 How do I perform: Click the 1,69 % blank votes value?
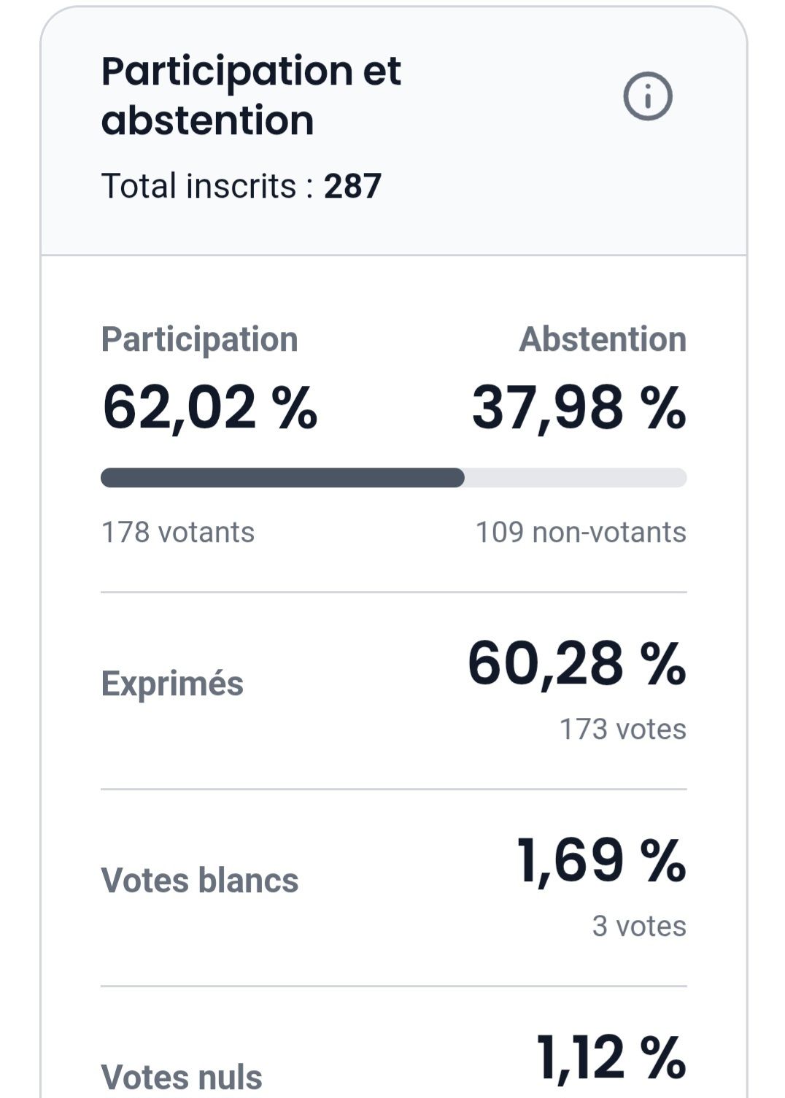click(601, 861)
